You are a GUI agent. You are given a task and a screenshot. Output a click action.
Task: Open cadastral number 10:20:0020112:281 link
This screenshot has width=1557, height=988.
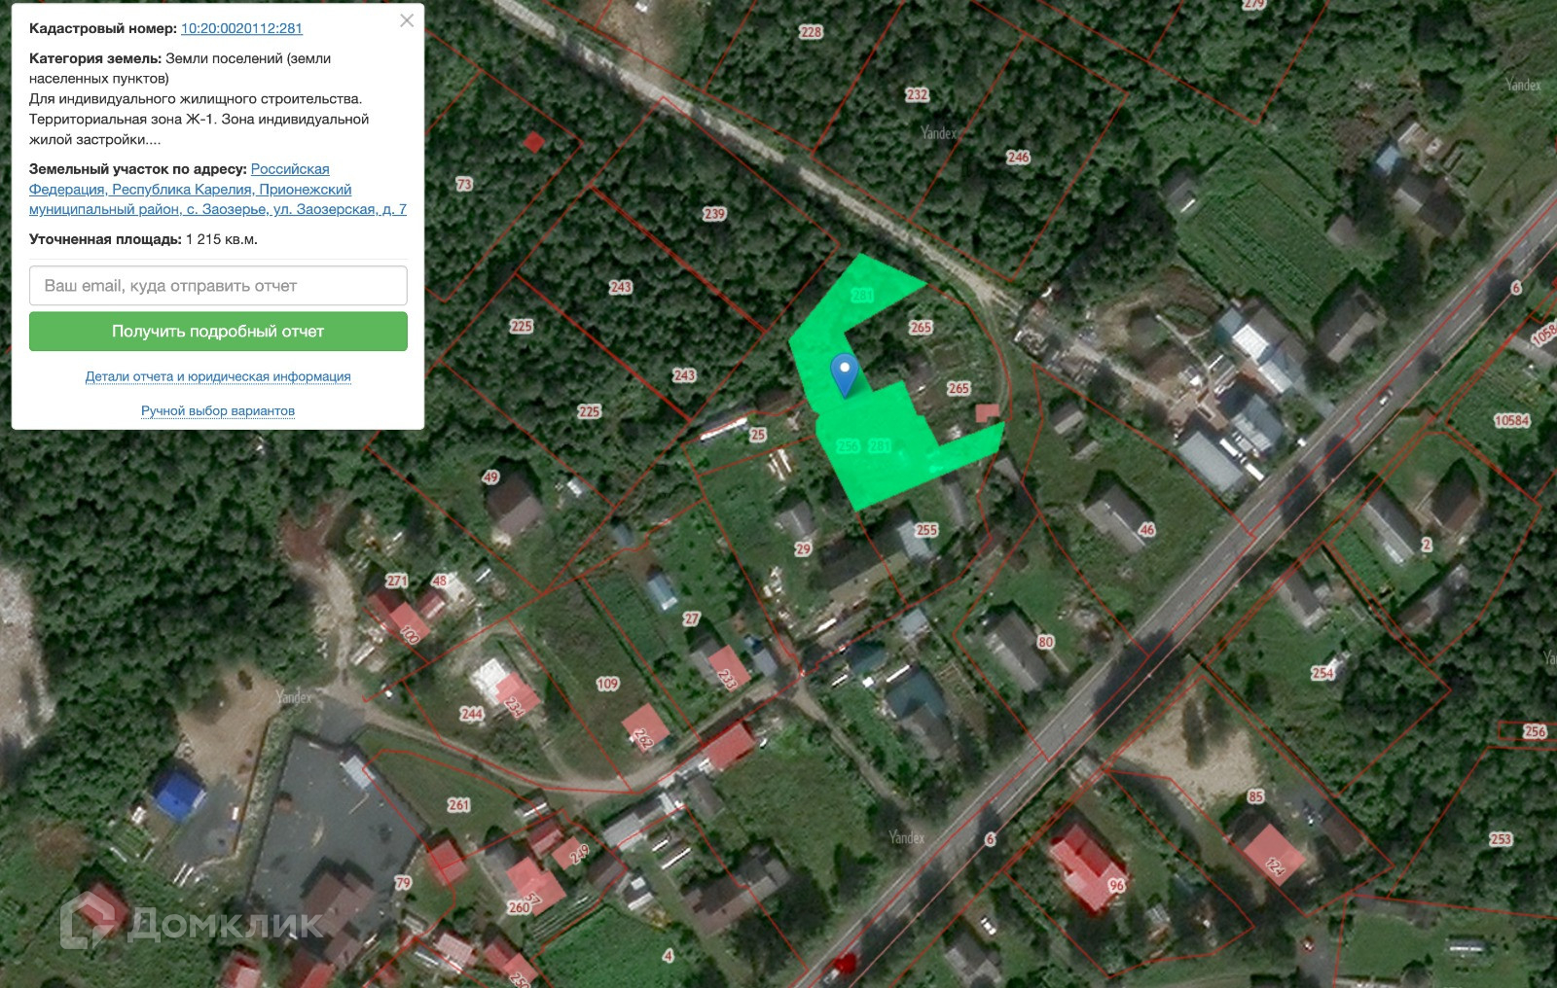[241, 28]
